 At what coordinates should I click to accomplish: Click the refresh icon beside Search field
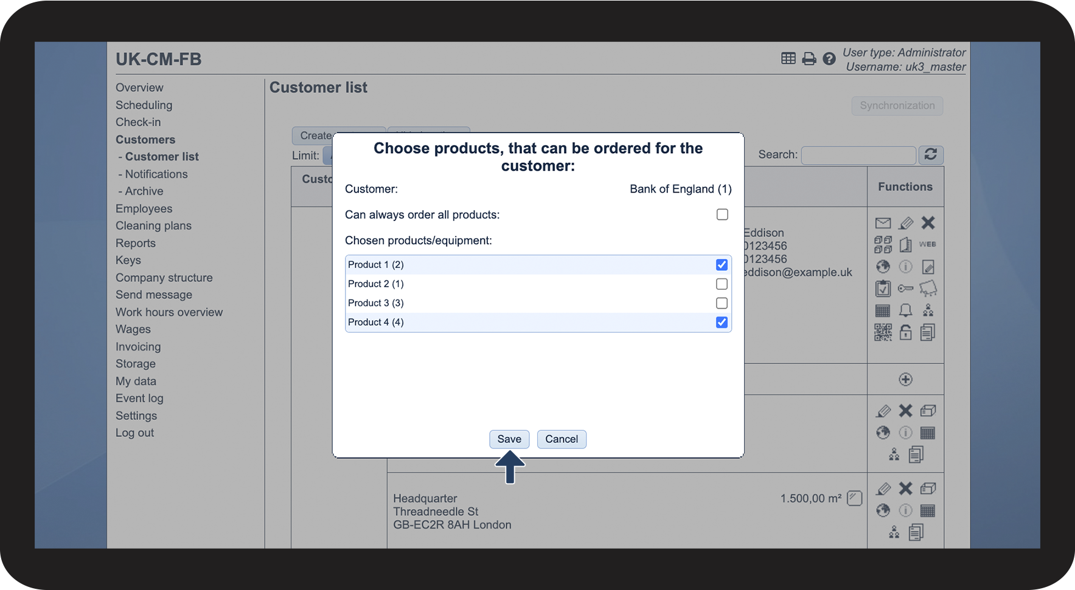pos(931,155)
